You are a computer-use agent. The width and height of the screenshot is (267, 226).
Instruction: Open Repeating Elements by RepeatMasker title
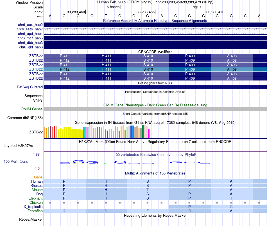[155, 215]
